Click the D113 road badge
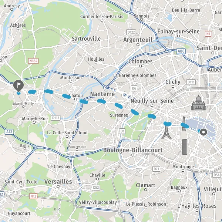The image size is (222, 222). pos(55,118)
